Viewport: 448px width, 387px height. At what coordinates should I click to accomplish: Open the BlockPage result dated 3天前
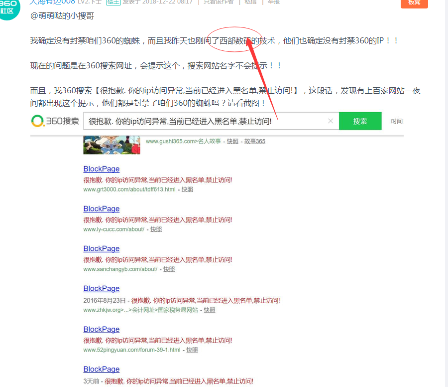pos(102,369)
